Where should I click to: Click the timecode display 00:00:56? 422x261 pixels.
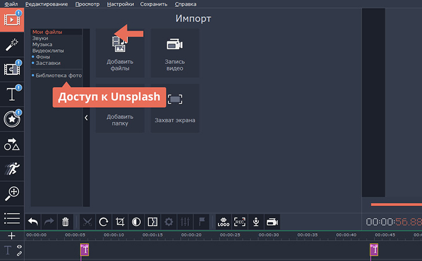[394, 222]
